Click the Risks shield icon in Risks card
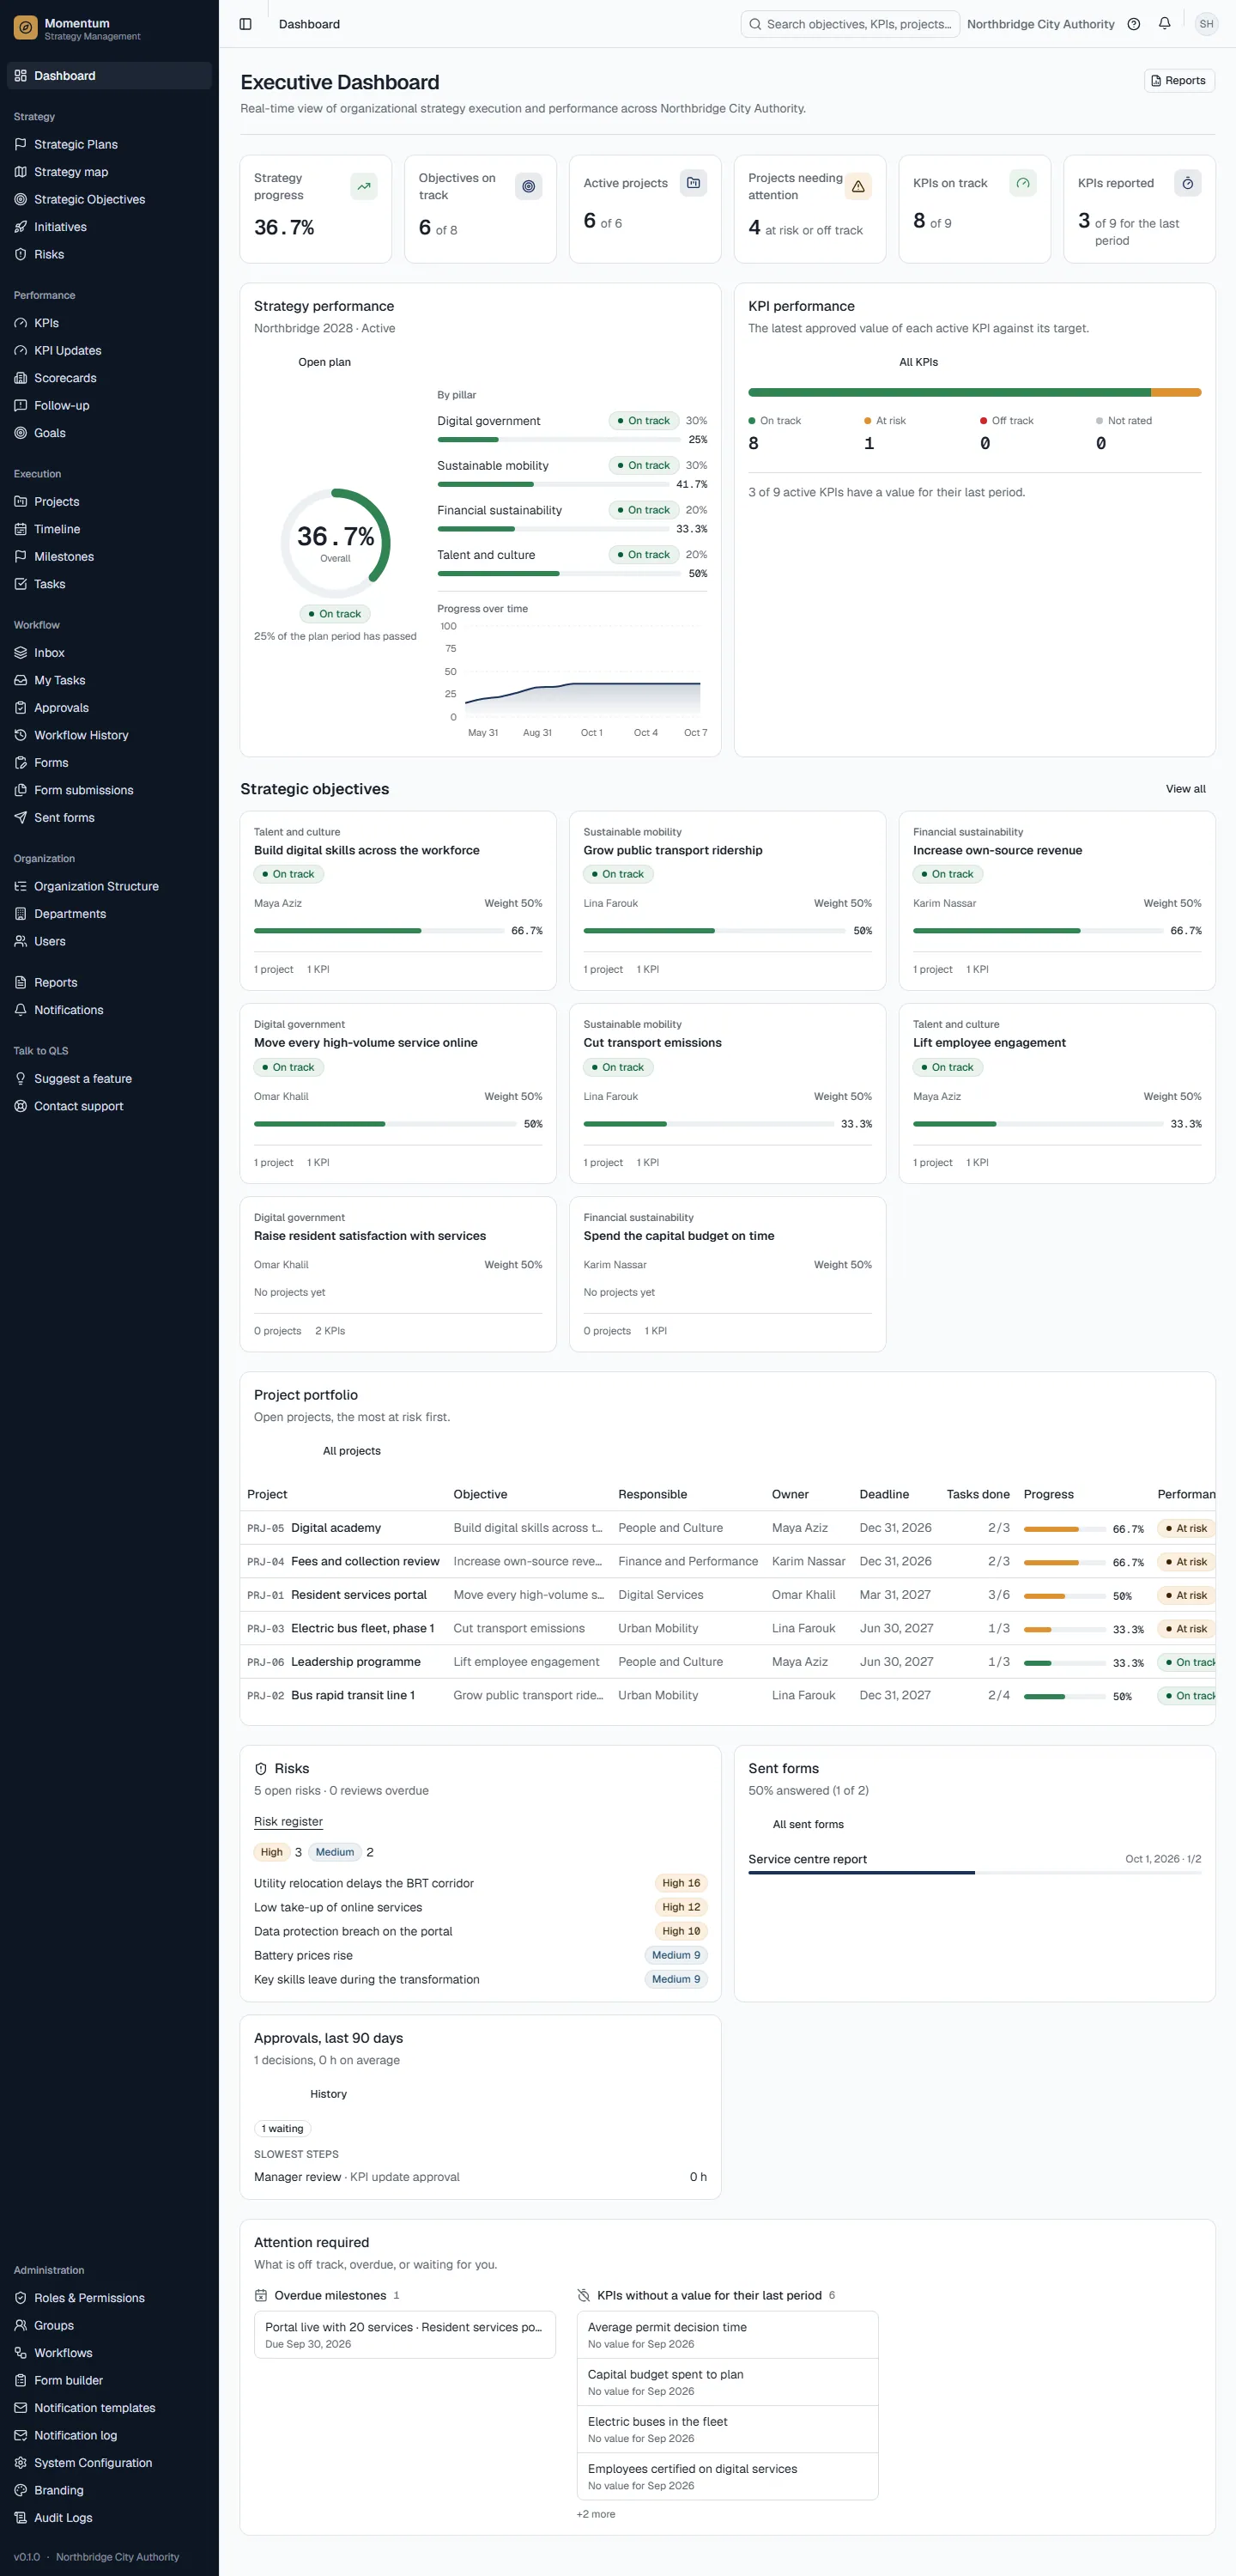The width and height of the screenshot is (1236, 2576). coord(261,1768)
